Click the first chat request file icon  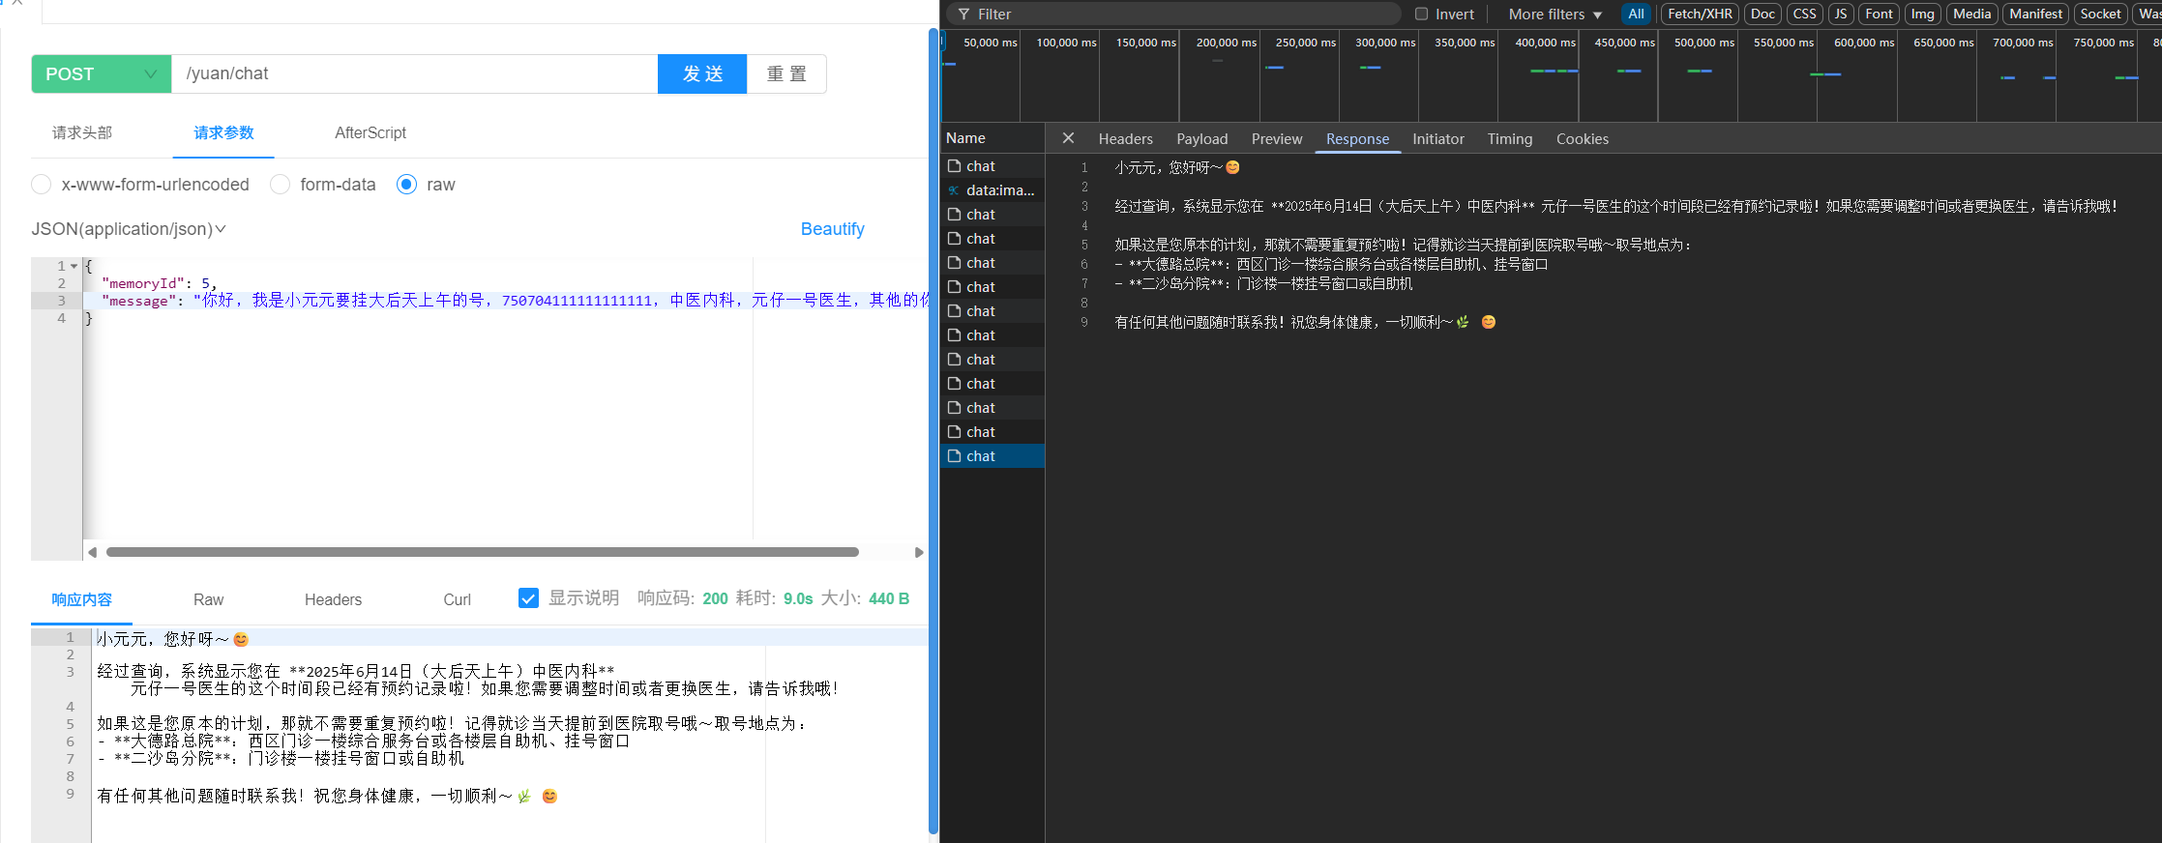(x=954, y=166)
